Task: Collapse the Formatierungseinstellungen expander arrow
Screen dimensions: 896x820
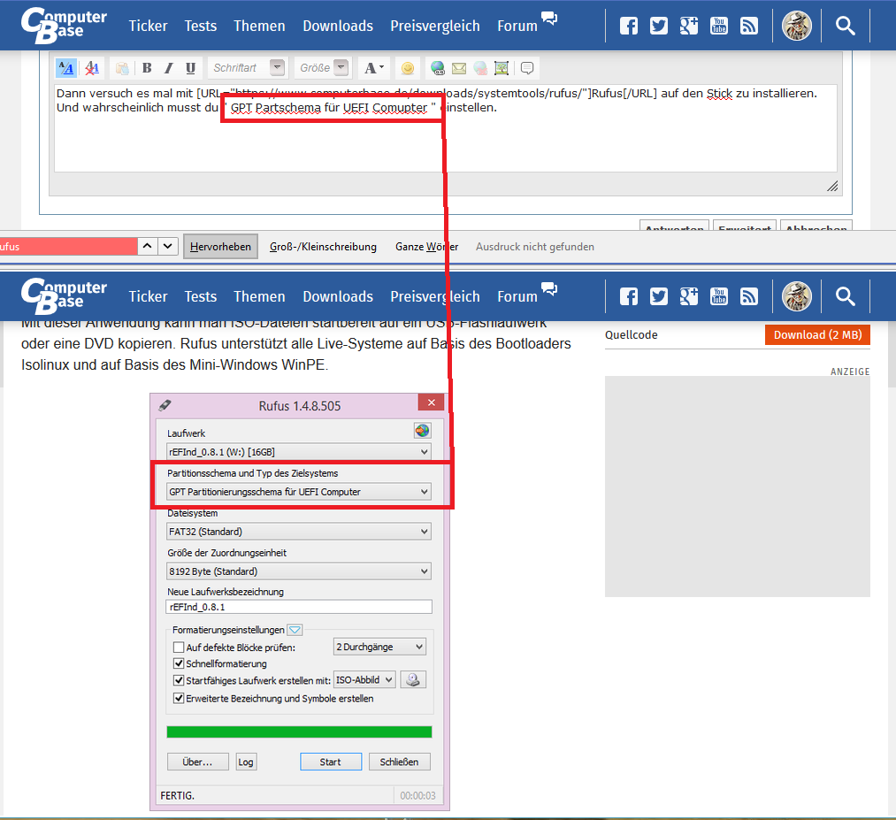Action: 295,630
